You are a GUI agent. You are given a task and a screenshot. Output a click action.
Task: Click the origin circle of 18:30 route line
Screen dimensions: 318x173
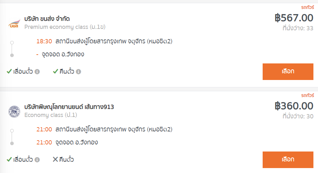(x=12, y=43)
